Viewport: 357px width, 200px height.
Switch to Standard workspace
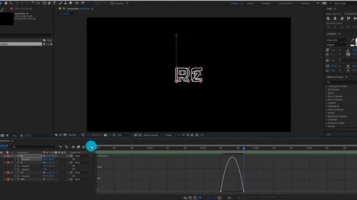click(x=266, y=3)
